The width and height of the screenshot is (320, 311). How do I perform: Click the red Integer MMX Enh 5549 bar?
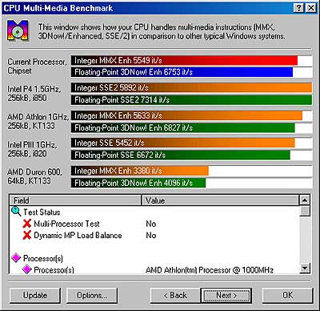[x=184, y=60]
